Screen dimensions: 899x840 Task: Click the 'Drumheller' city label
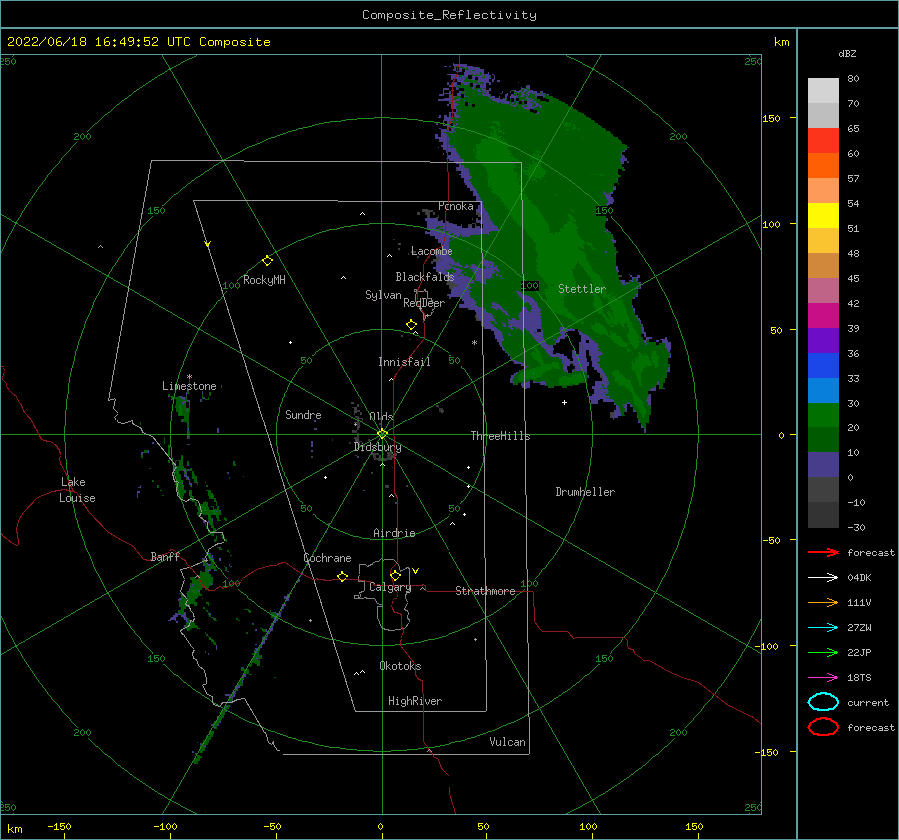[x=585, y=492]
